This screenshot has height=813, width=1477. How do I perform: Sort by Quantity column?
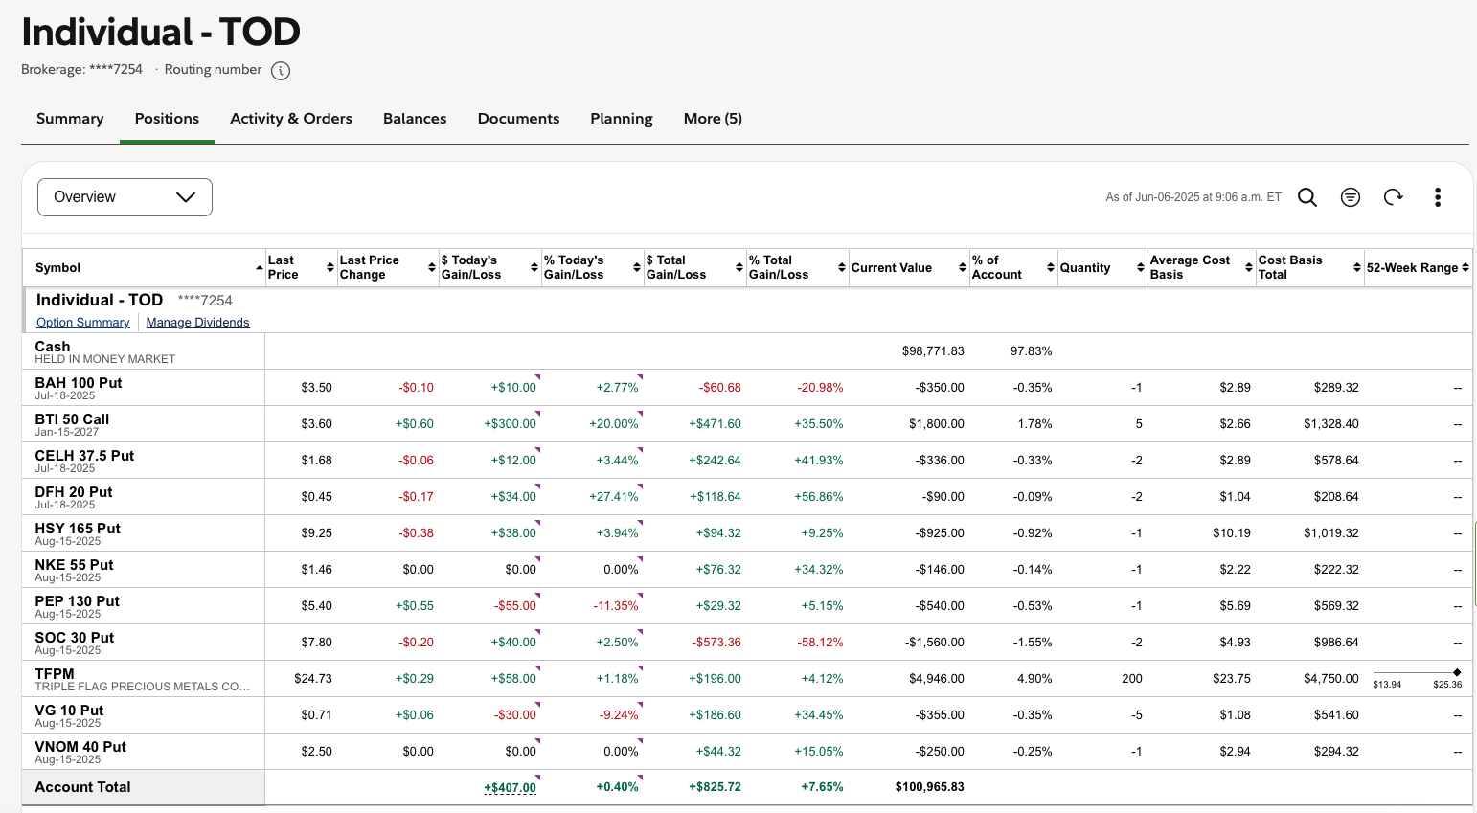tap(1141, 268)
